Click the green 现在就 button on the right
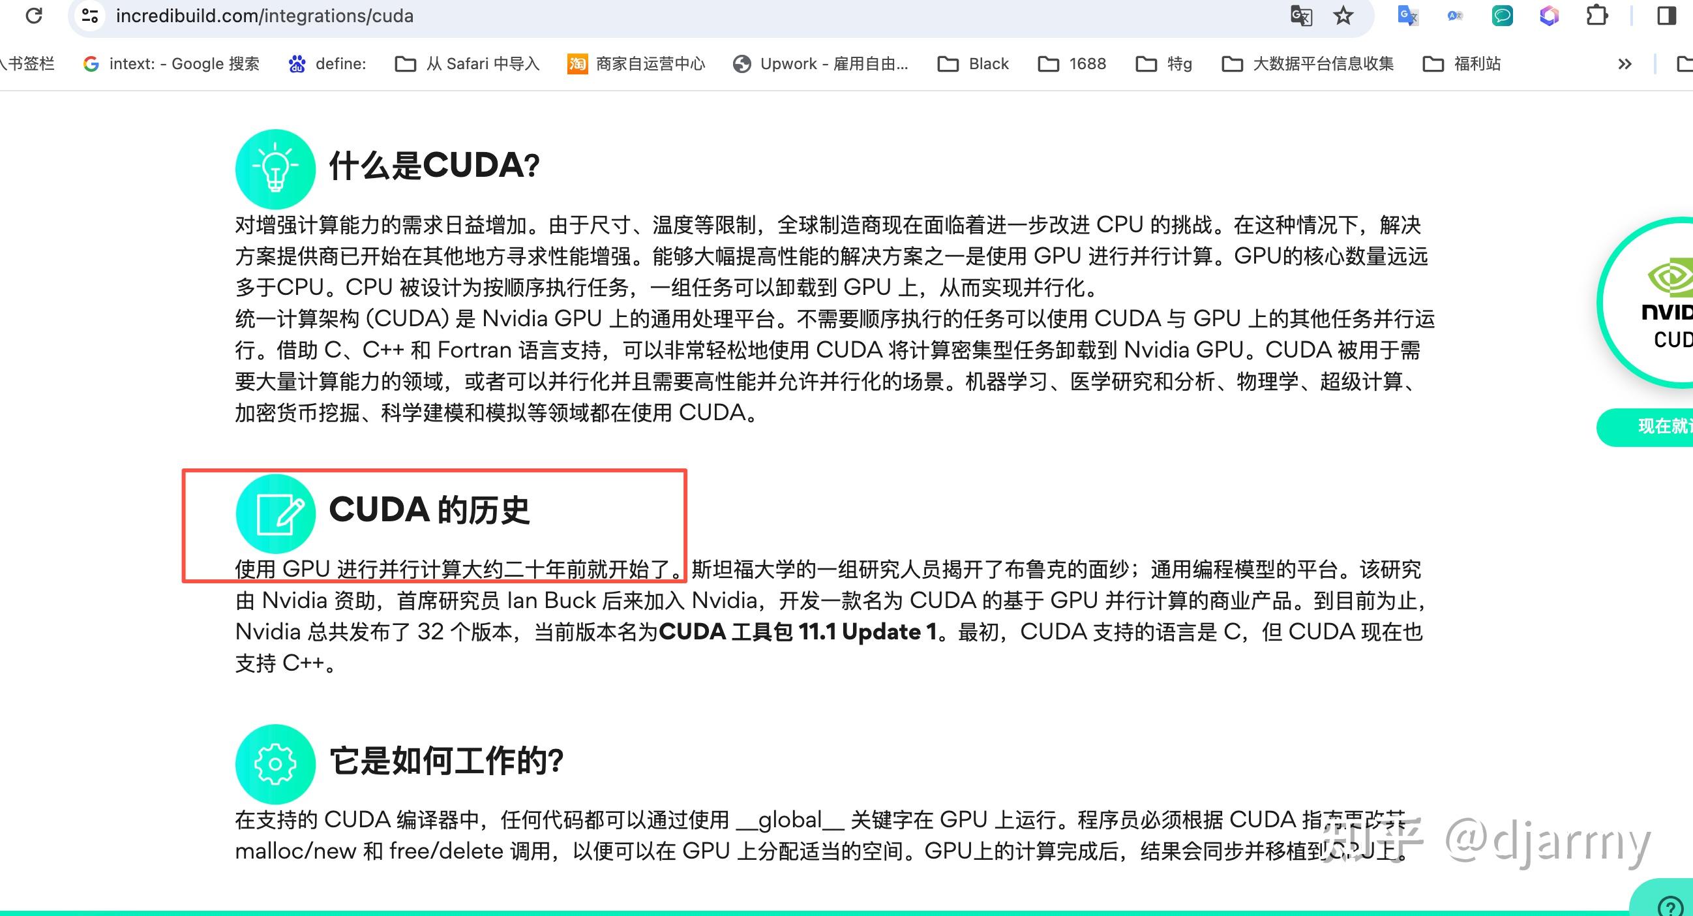Screen dimensions: 1693x916 coord(1645,427)
